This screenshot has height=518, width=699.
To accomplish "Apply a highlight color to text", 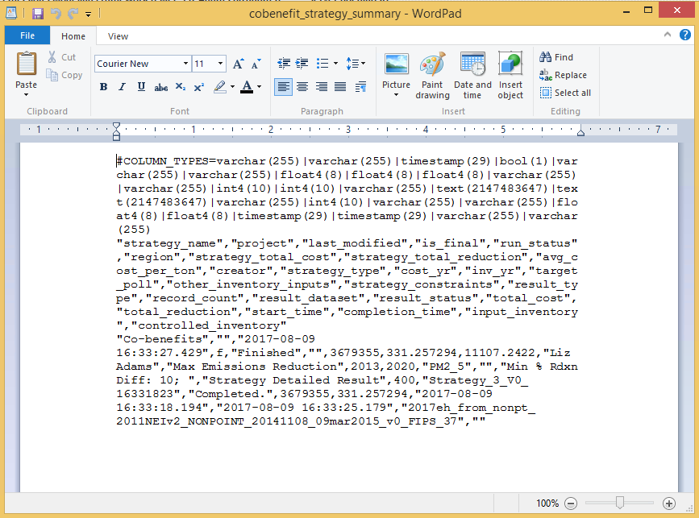I will (222, 87).
